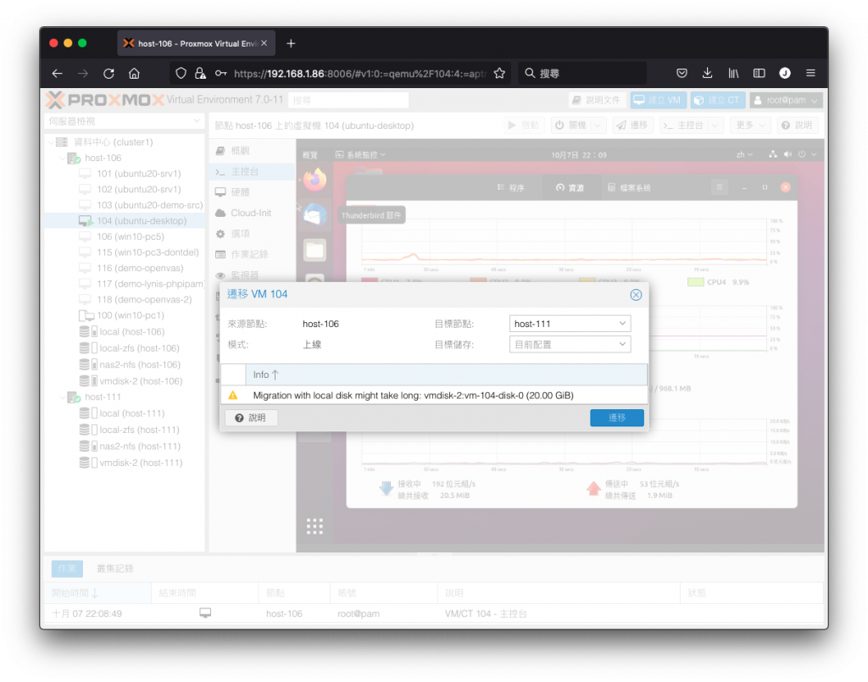Switch to 檔案系統 tab in system monitor
Viewport: 868px width, 682px height.
coord(629,188)
